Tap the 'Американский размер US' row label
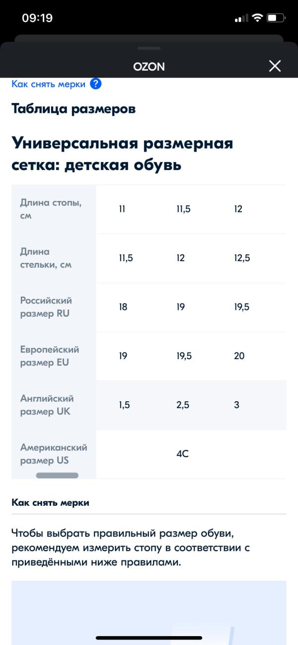 54,454
